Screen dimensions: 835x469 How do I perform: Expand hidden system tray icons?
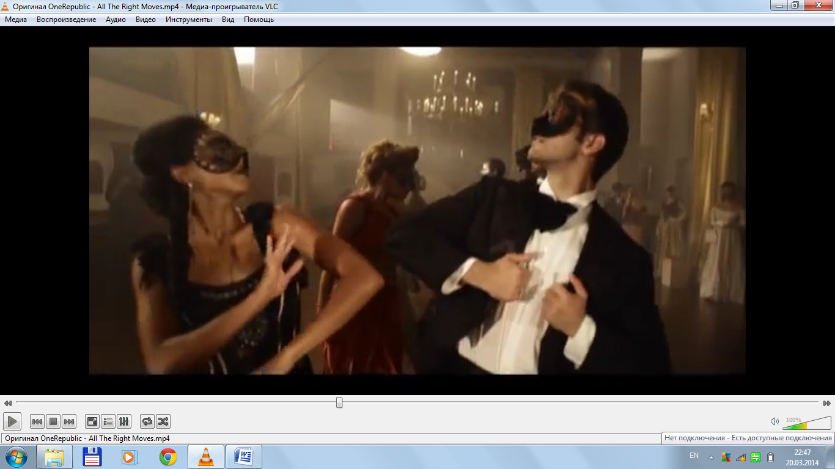point(711,457)
